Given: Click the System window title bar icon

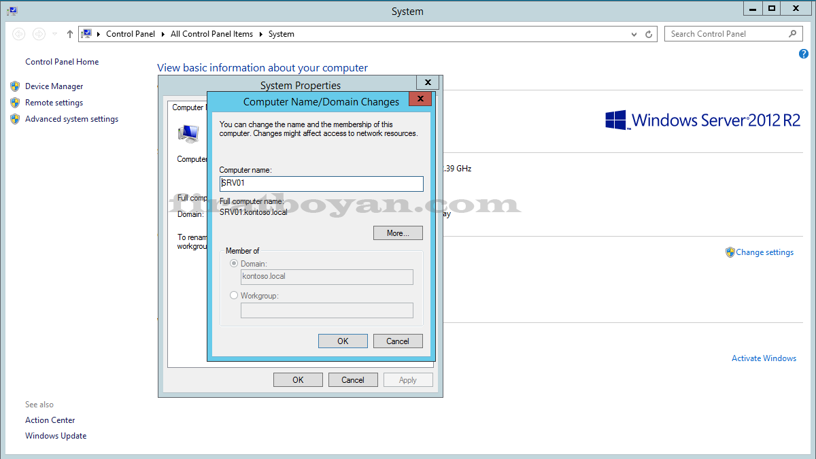Looking at the screenshot, I should 12,10.
